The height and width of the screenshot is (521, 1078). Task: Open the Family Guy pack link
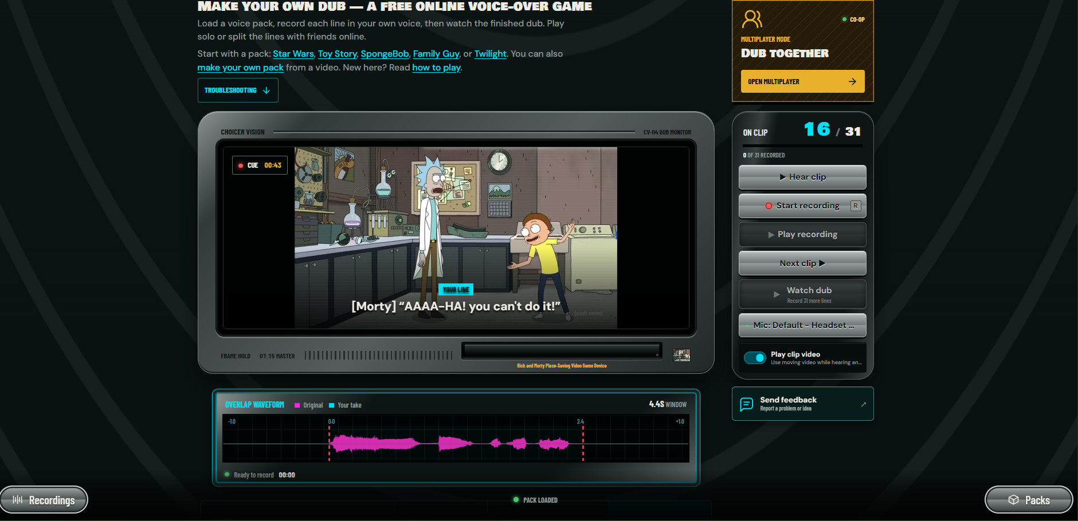click(x=436, y=54)
